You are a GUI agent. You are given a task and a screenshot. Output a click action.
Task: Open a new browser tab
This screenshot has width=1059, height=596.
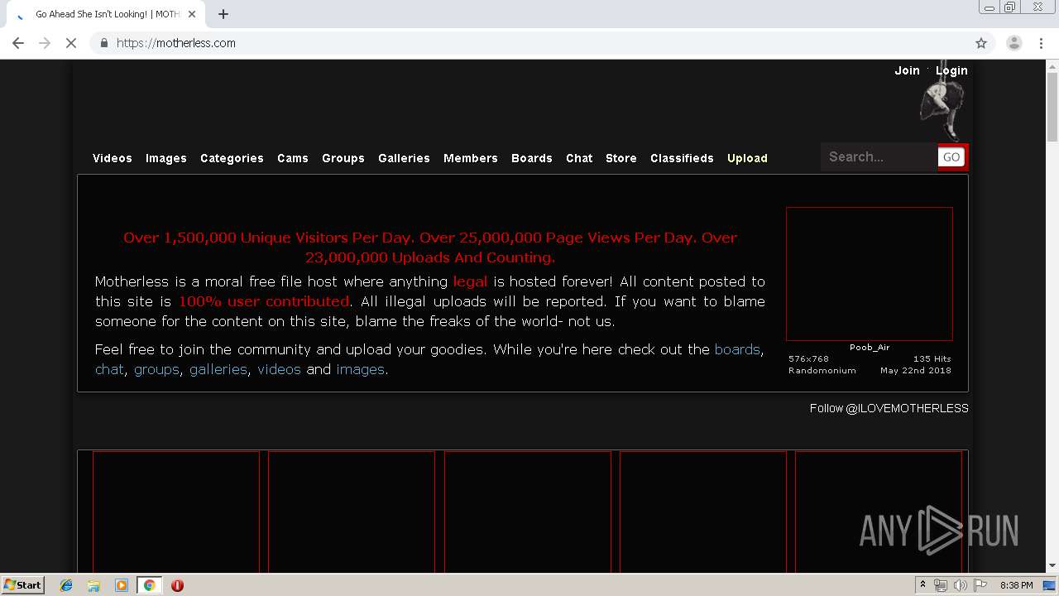223,14
